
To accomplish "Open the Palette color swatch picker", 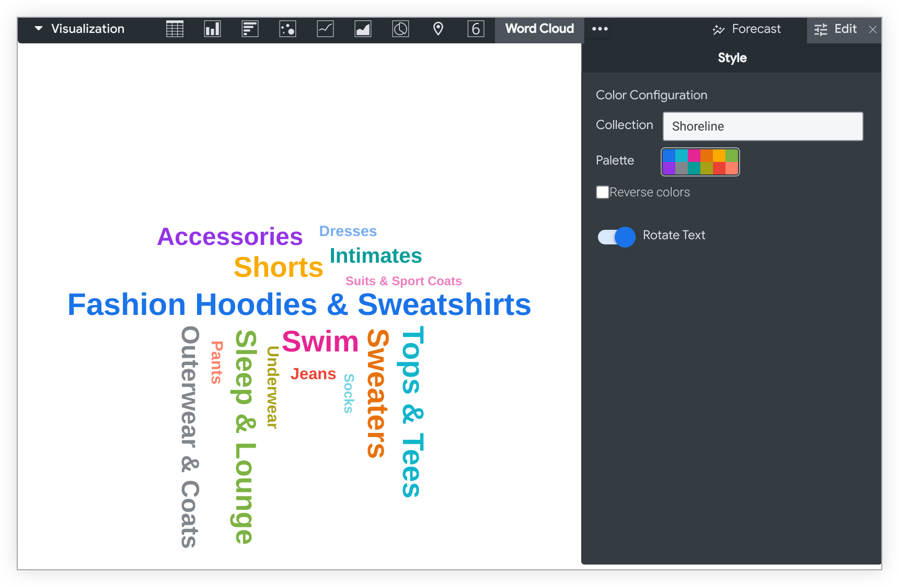I will (x=700, y=162).
